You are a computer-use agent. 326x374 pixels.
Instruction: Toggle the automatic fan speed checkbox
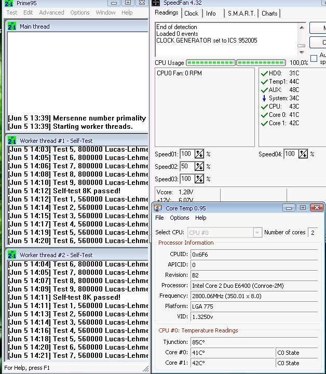pyautogui.click(x=314, y=58)
